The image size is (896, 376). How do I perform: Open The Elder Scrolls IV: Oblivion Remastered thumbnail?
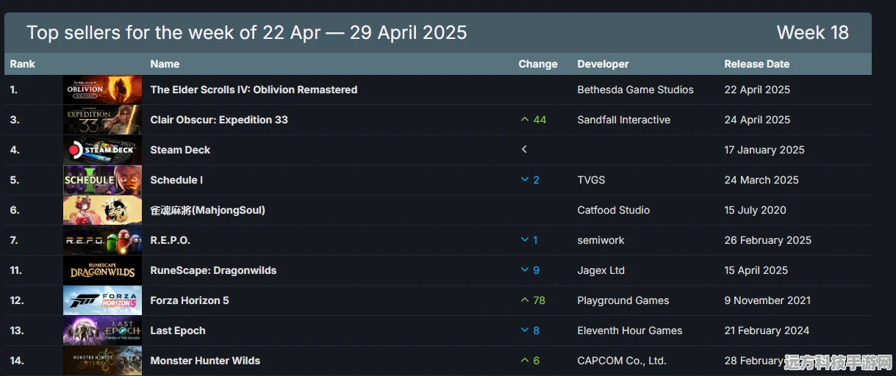(102, 90)
